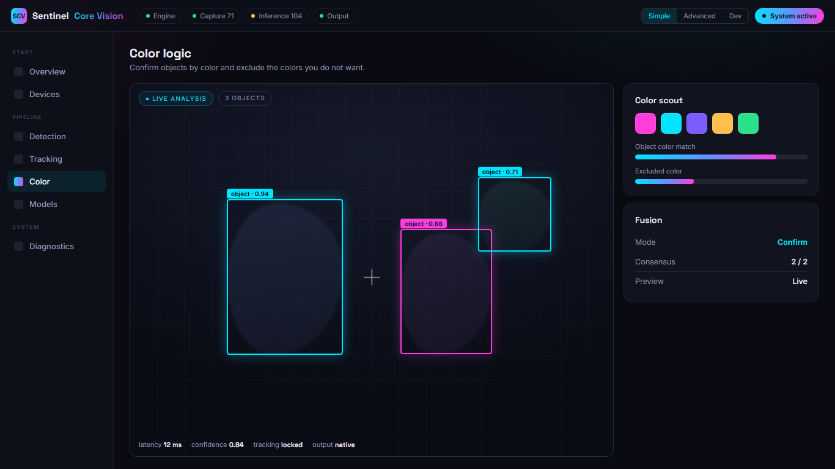Click the object · 0.71 label

pyautogui.click(x=500, y=172)
